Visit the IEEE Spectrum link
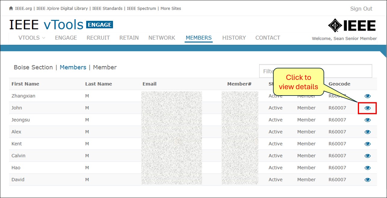 pos(141,8)
